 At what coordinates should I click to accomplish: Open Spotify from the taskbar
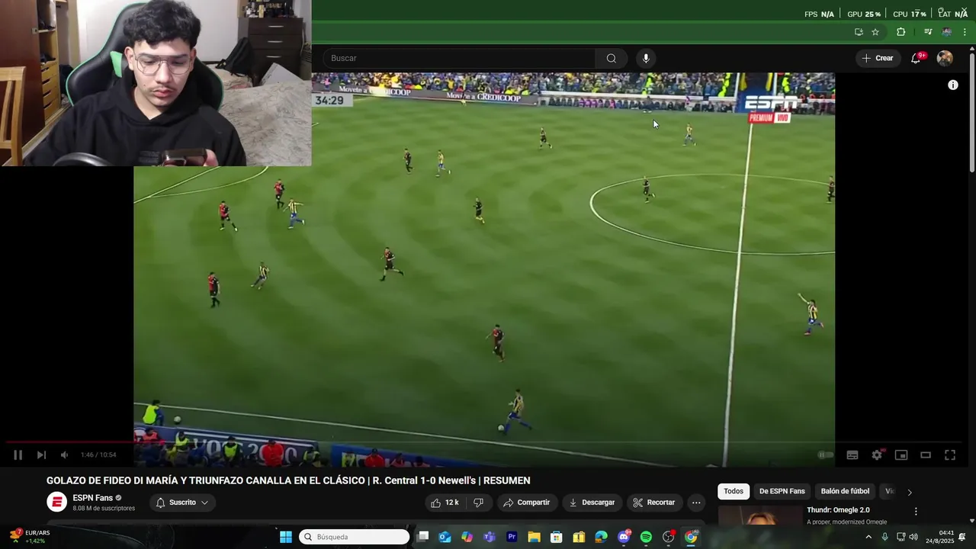coord(646,537)
